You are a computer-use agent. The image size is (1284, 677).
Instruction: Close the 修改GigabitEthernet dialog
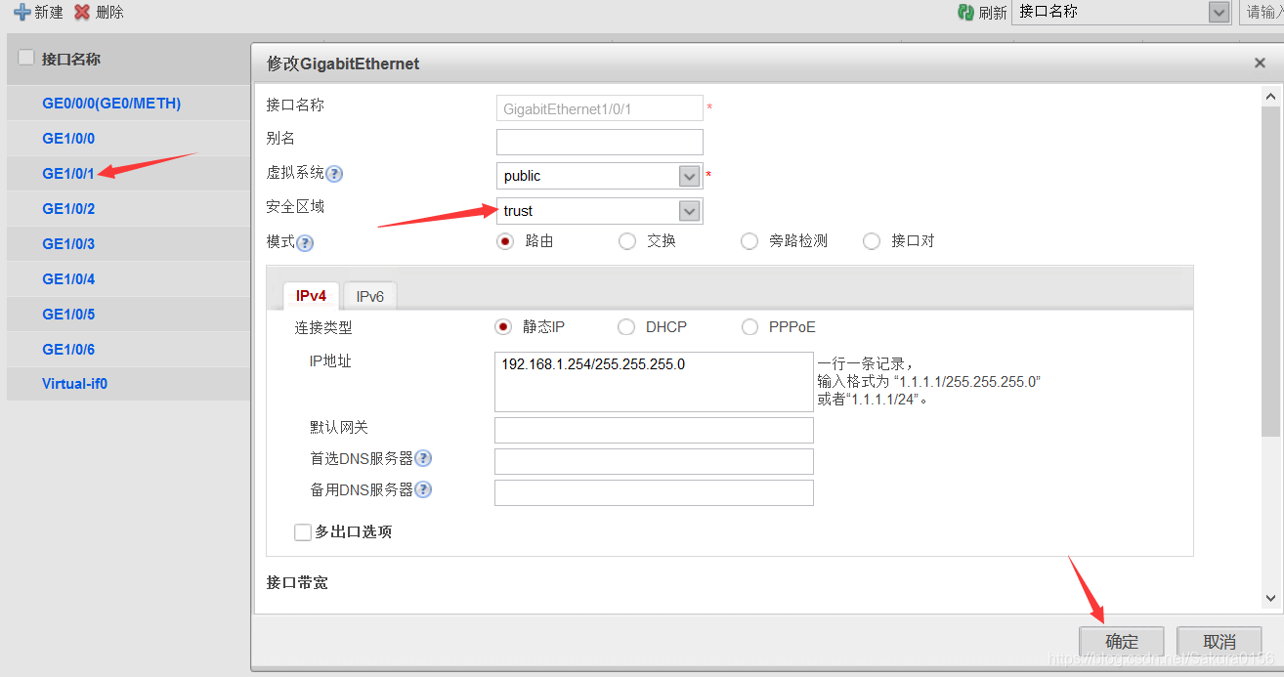pos(1260,63)
